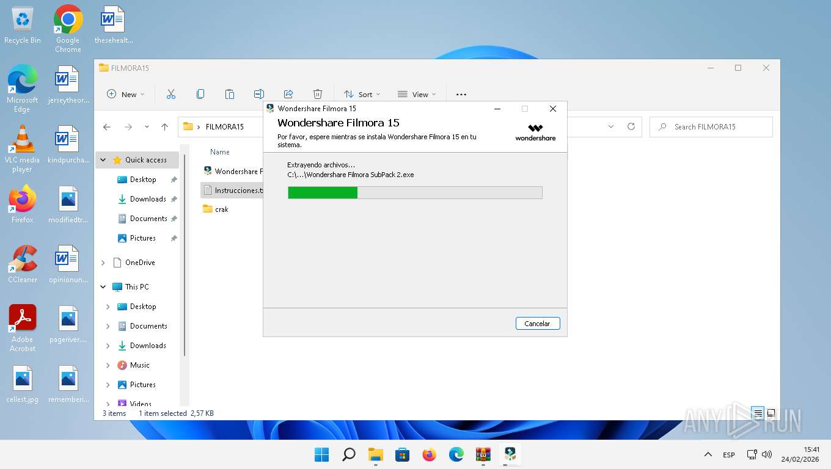The image size is (831, 469).
Task: Click ESP language indicator in tray
Action: click(x=729, y=455)
